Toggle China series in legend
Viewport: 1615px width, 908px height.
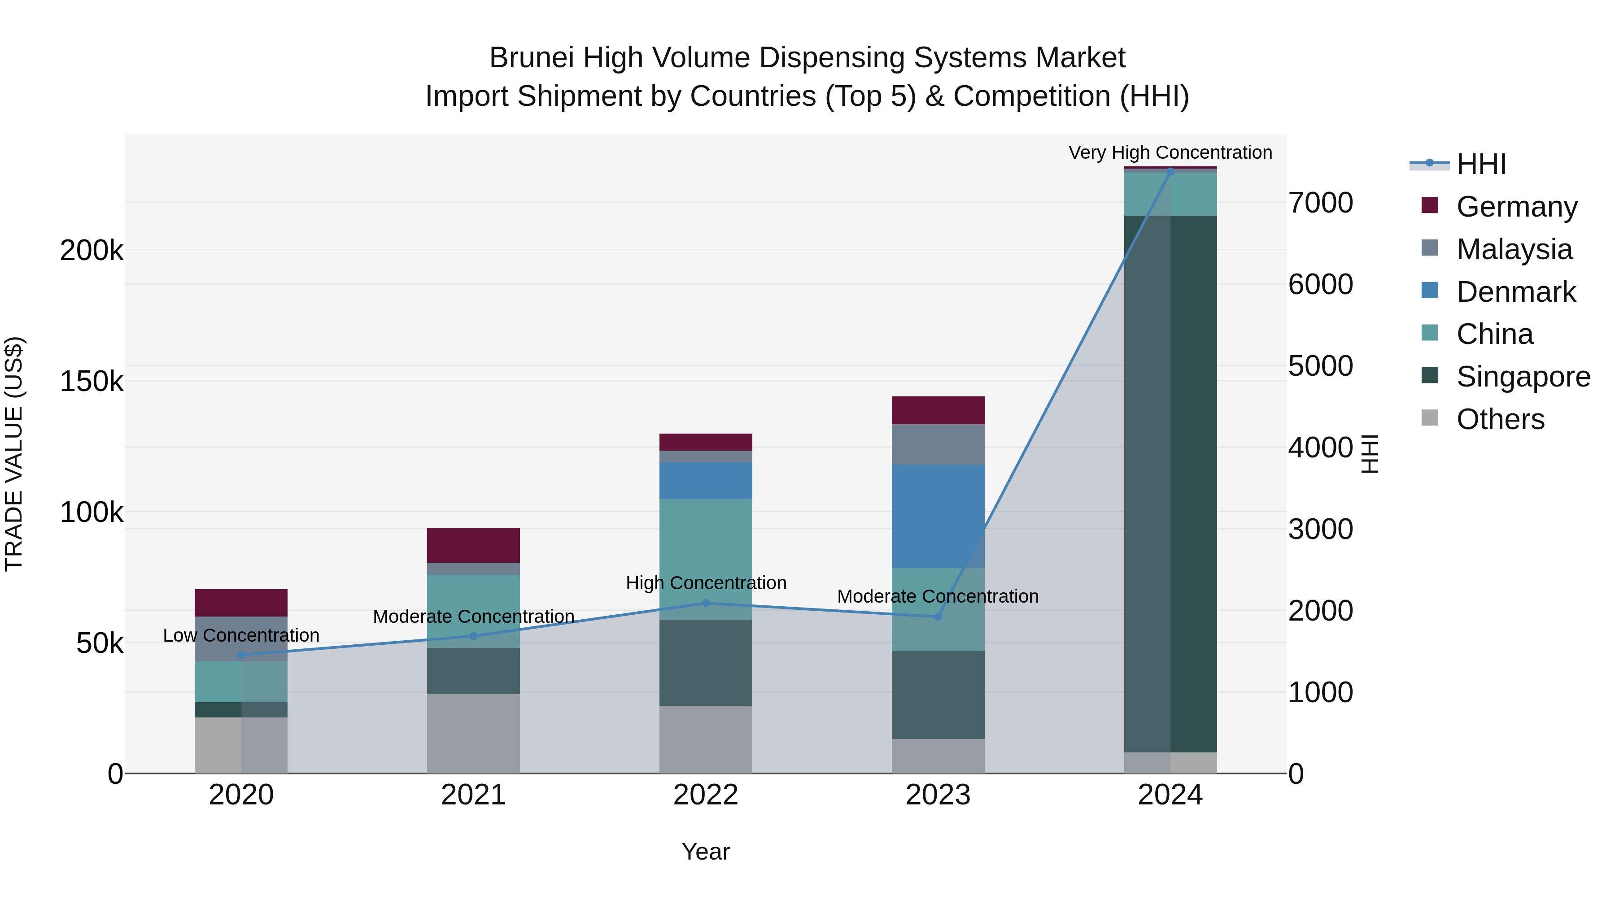[1477, 334]
